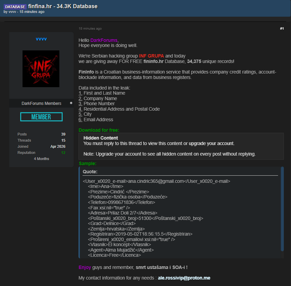291x286 pixels.
Task: Click list item Company Name
Action: [100, 98]
